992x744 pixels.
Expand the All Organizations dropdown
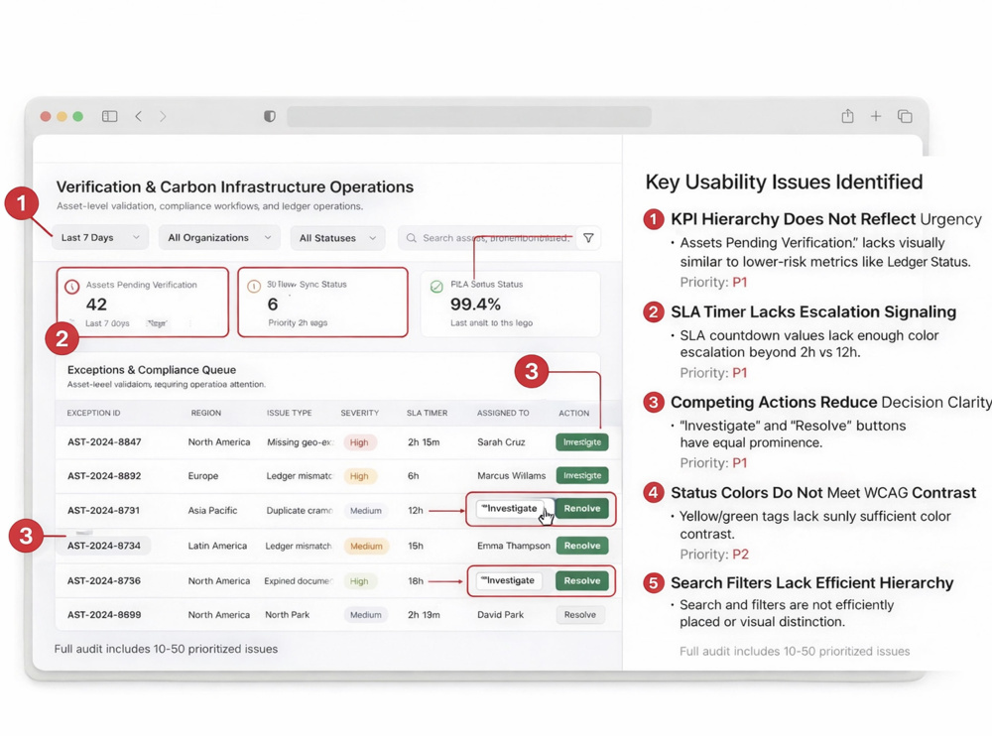219,238
